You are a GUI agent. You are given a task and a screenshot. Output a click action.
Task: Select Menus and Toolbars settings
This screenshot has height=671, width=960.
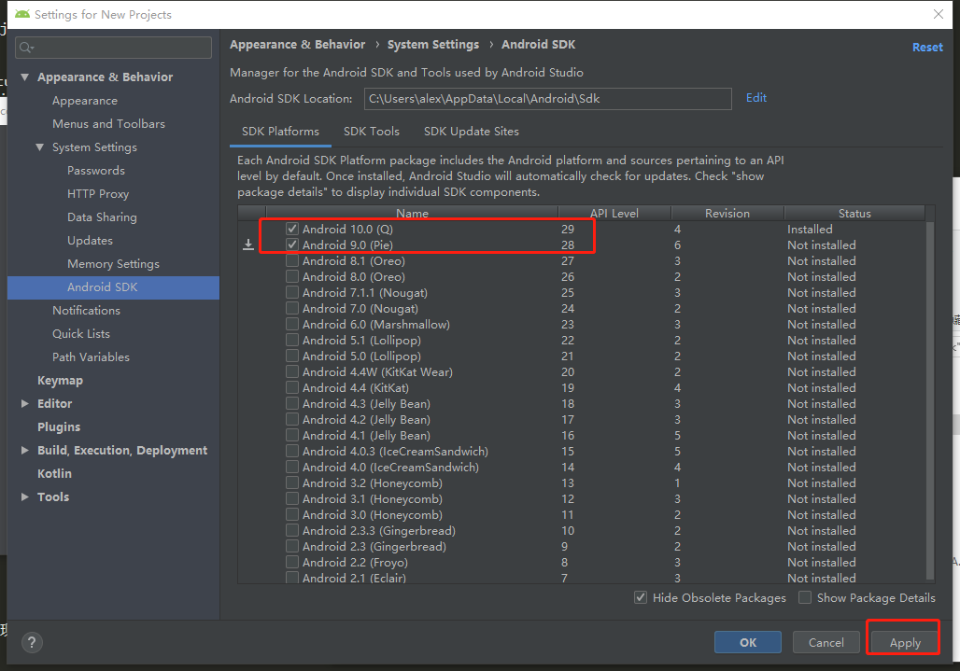[109, 124]
